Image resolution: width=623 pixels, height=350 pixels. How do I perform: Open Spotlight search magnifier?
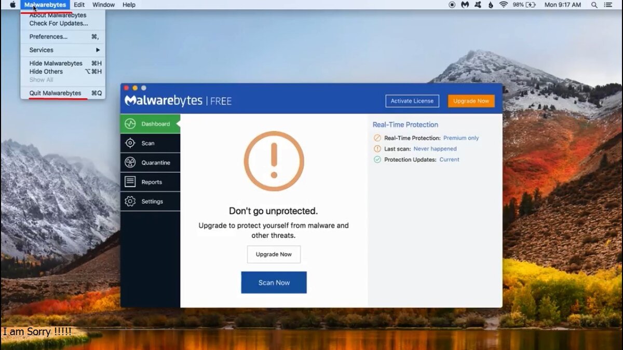tap(594, 5)
